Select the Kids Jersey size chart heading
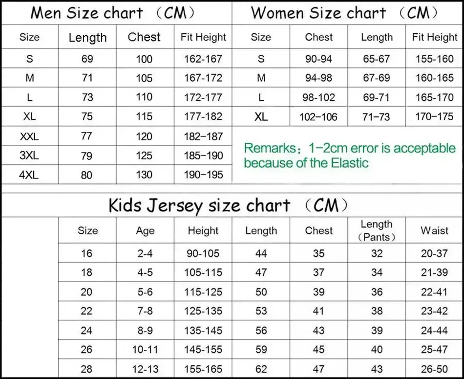This screenshot has width=464, height=379. (x=228, y=205)
